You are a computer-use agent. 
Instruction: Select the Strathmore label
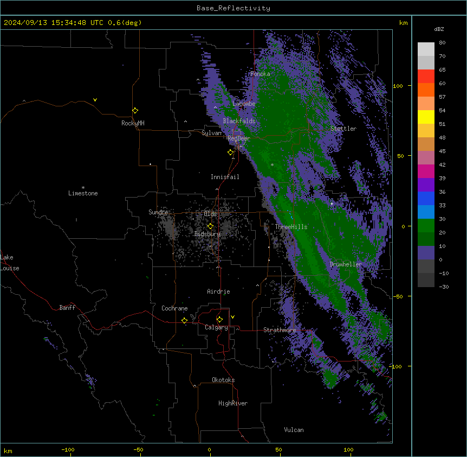point(280,330)
